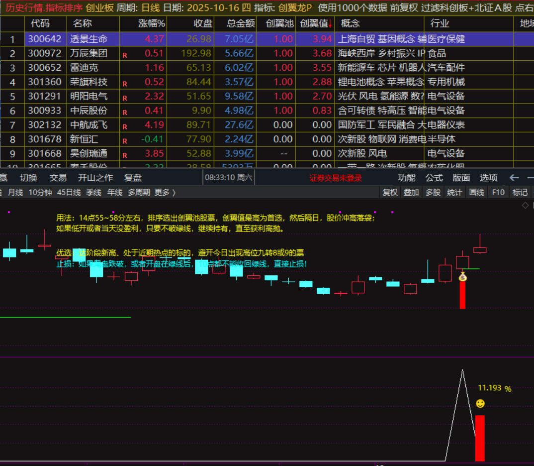Click the R marker beside 中航成飞

coord(125,127)
